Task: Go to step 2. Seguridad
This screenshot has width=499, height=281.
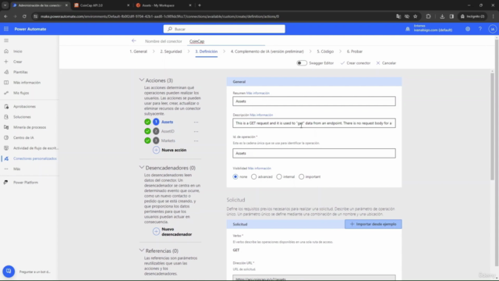Action: 171,52
